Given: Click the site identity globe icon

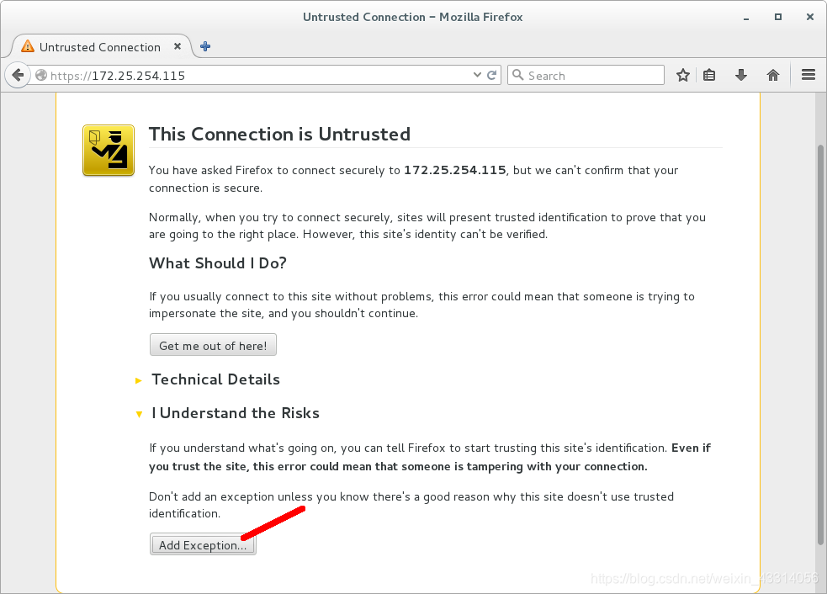Looking at the screenshot, I should pos(41,76).
